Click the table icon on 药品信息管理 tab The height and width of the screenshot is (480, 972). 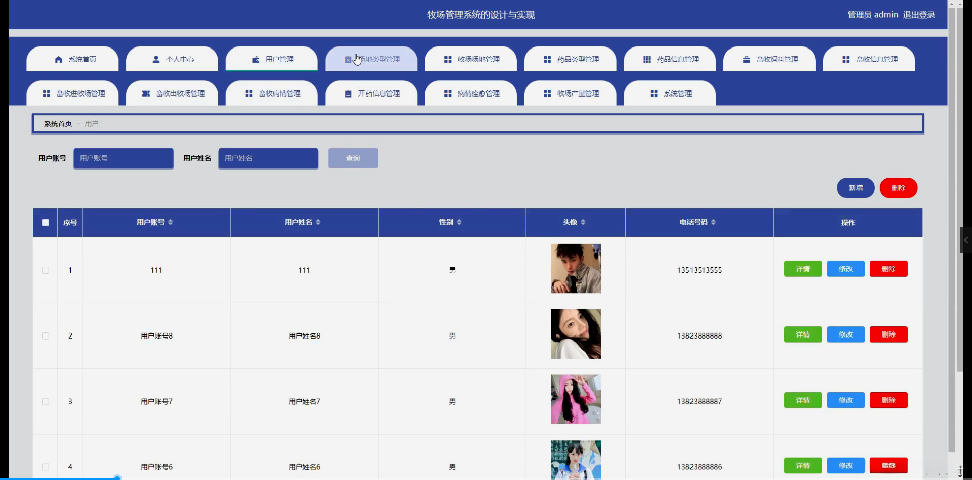pos(647,60)
